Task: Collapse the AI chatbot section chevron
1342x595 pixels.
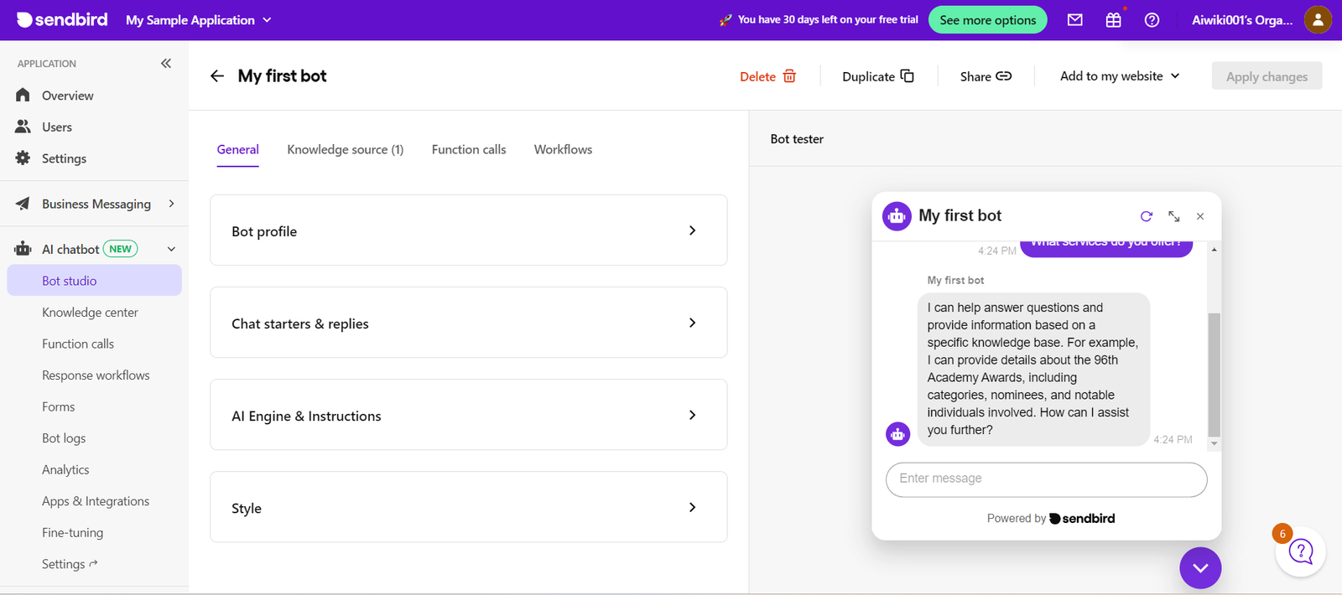Action: pyautogui.click(x=171, y=249)
